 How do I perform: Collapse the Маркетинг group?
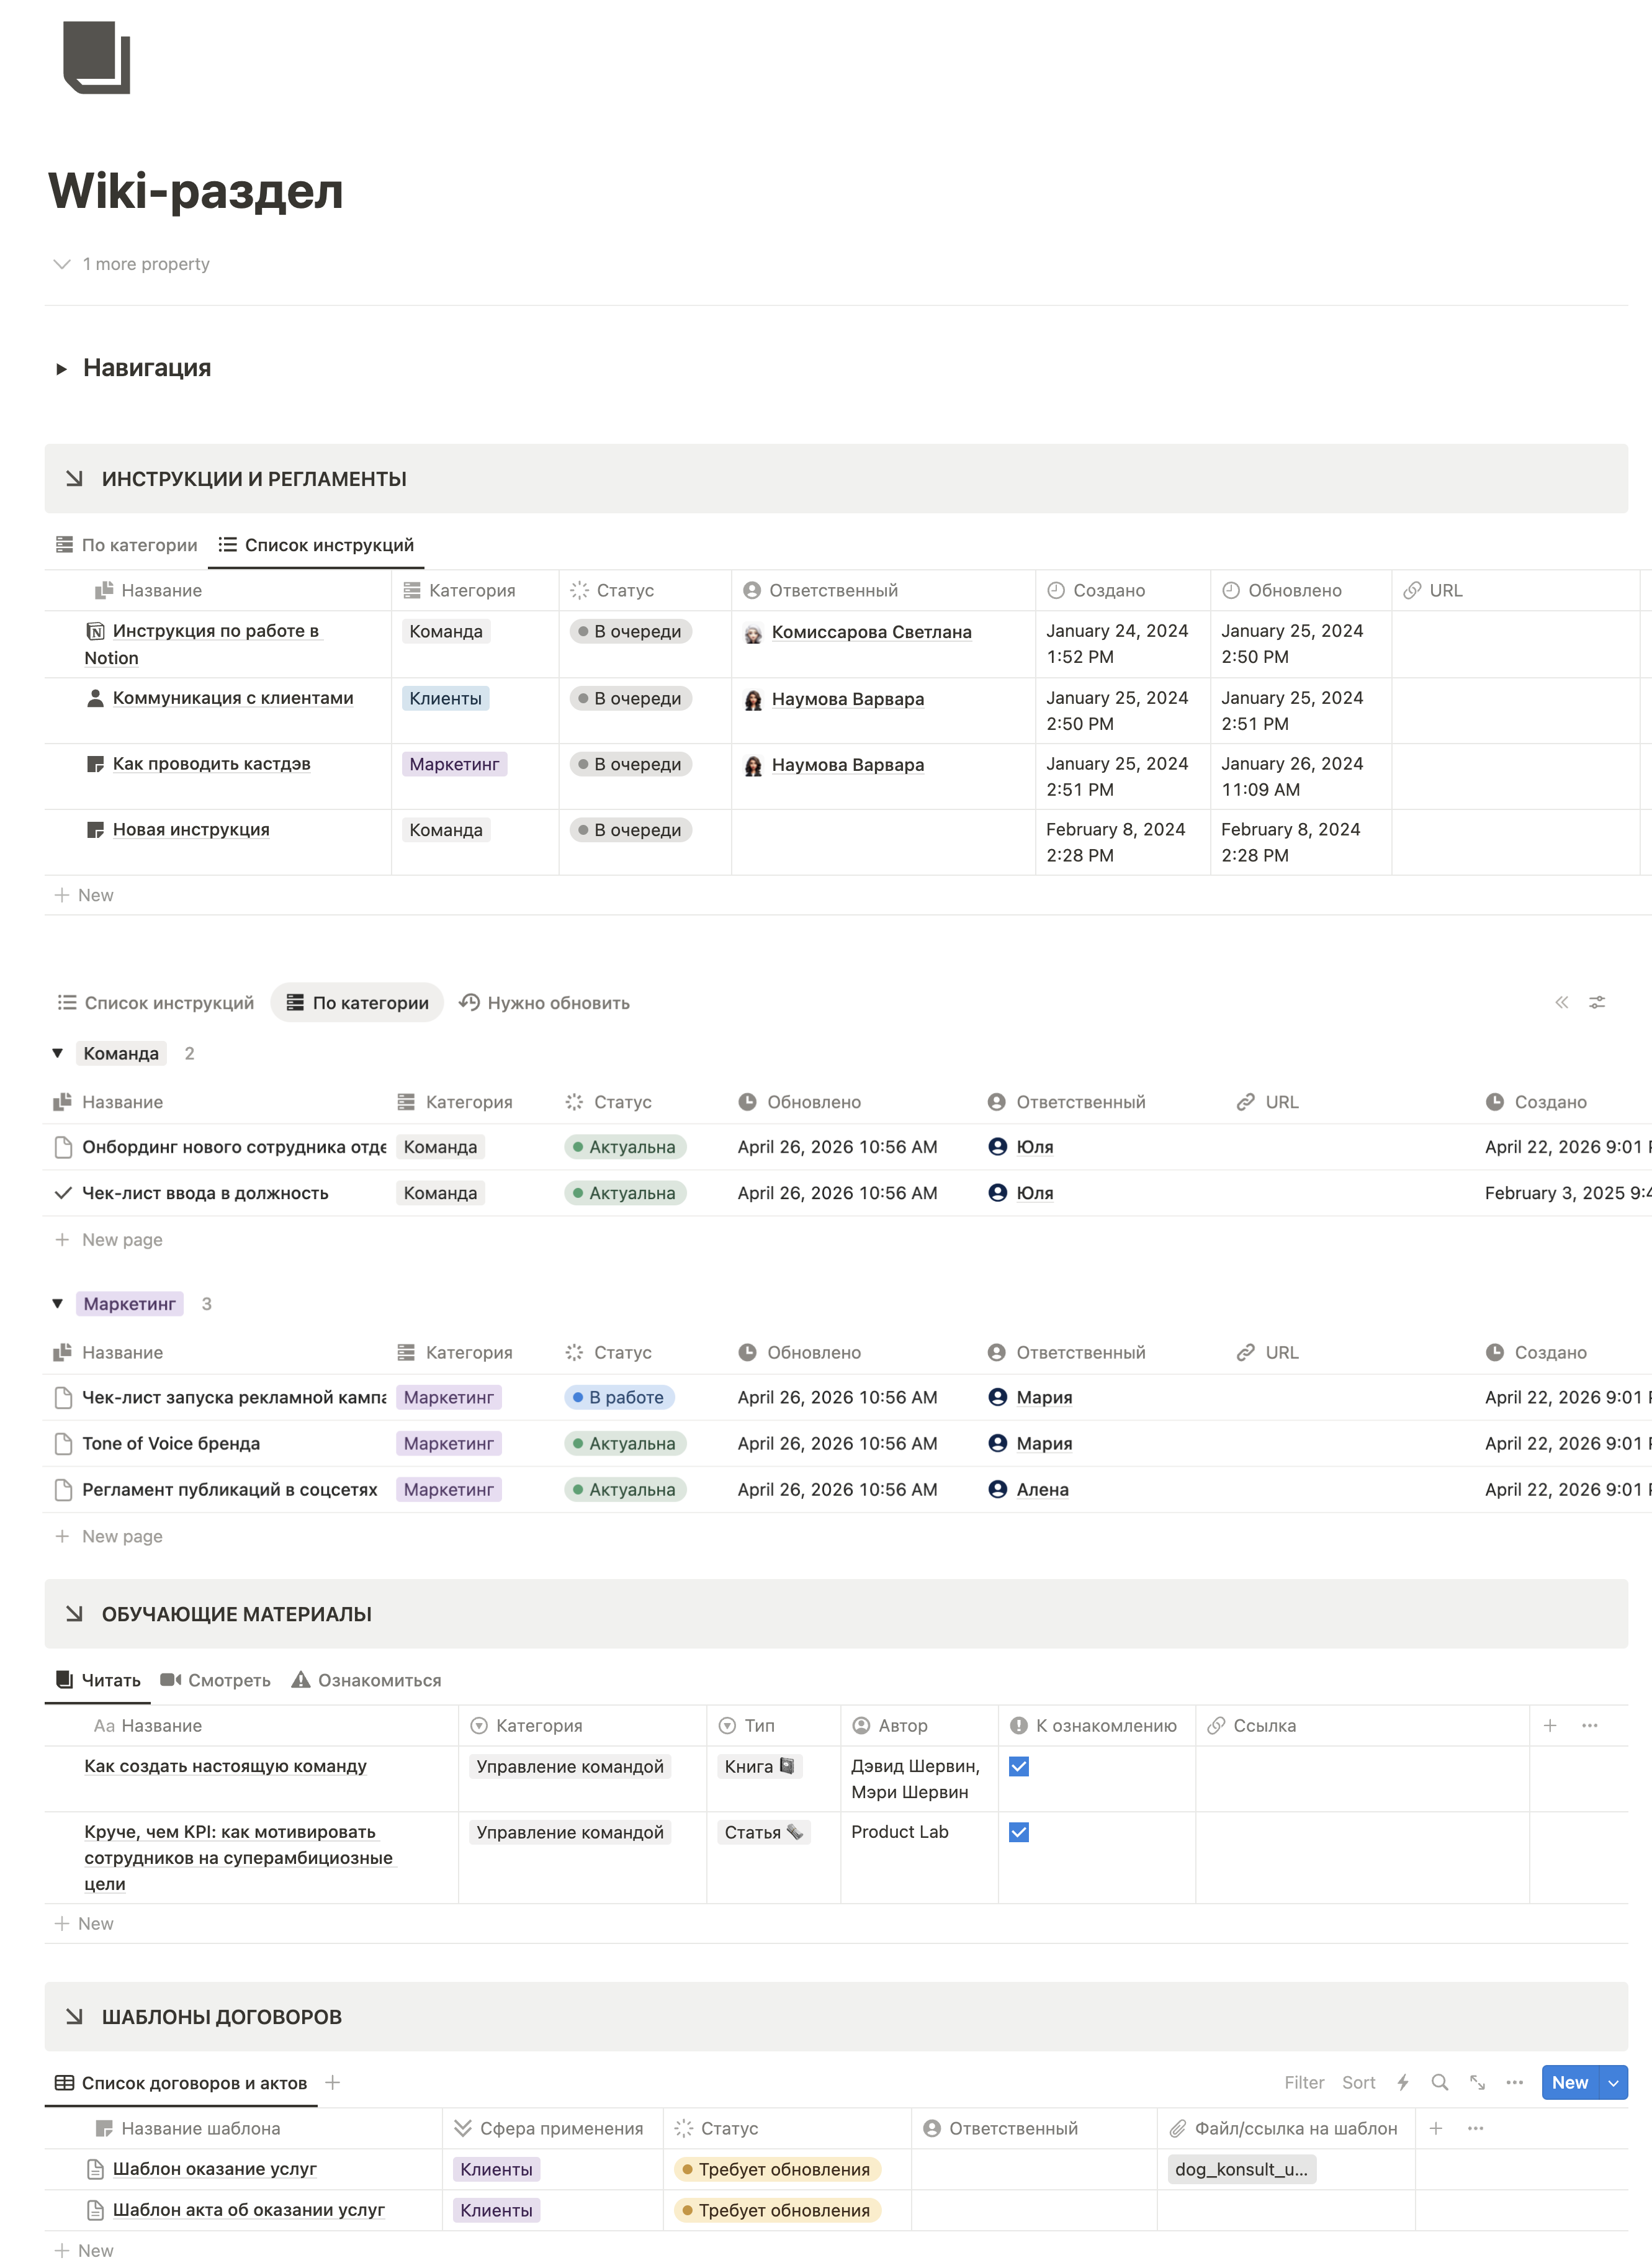(58, 1303)
